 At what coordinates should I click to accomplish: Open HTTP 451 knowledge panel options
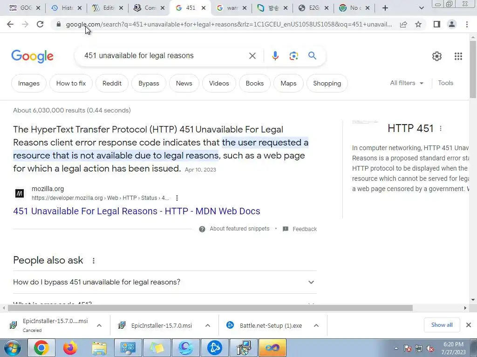pos(441,128)
